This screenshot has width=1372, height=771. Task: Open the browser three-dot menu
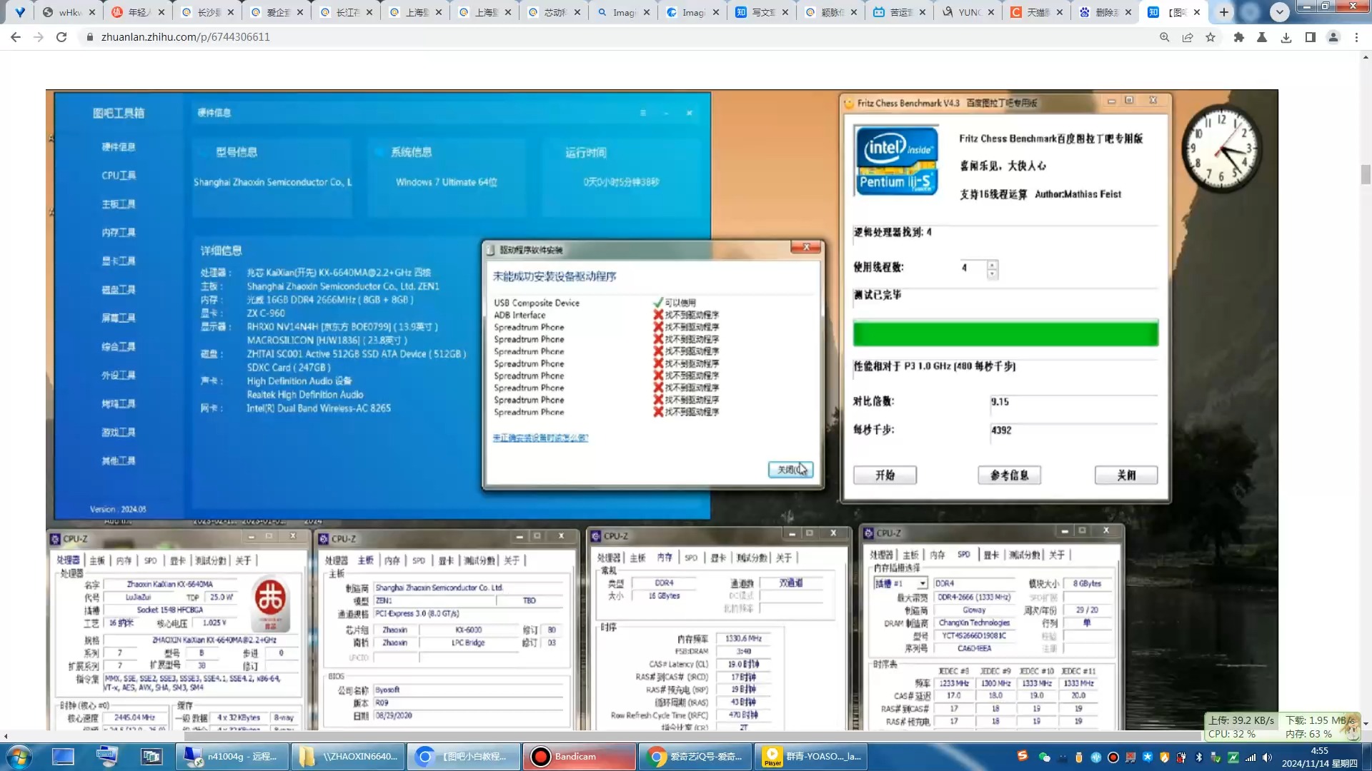1356,37
